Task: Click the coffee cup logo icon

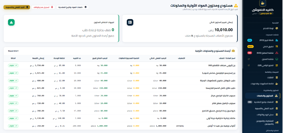Action: [x=263, y=3]
